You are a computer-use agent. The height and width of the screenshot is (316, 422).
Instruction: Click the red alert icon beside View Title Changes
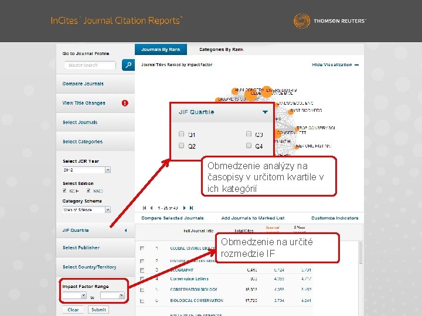[125, 103]
